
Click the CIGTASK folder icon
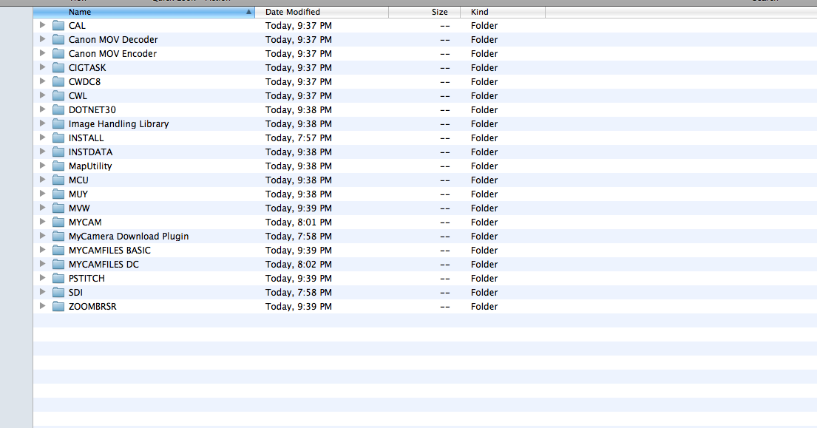pos(58,68)
